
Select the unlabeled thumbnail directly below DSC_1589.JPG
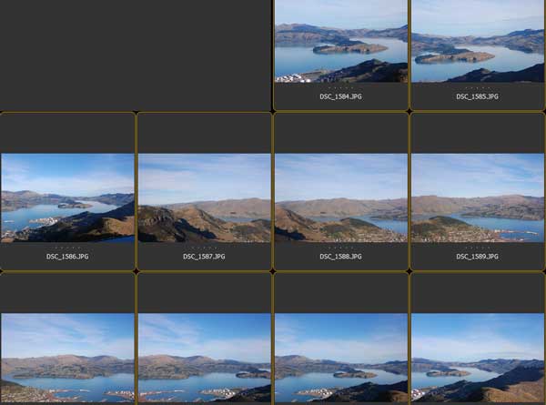point(478,358)
